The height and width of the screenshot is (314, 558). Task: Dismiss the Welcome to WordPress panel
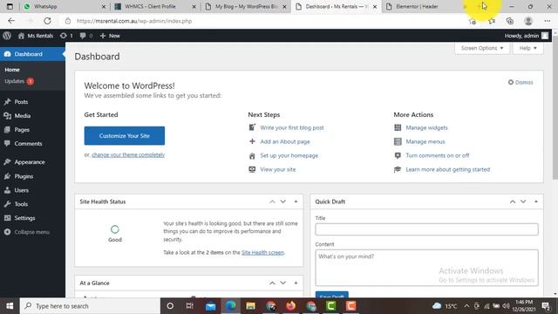pyautogui.click(x=521, y=82)
